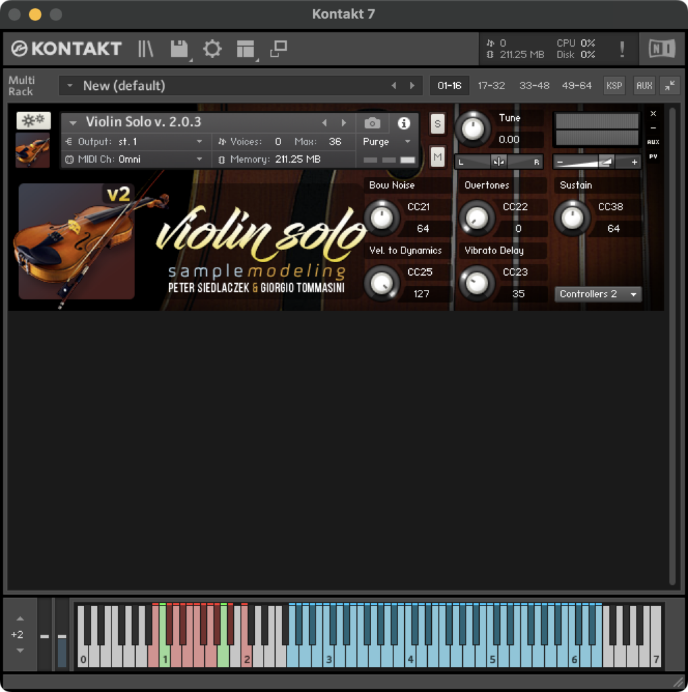Click the Overtones CC22 knob

tap(477, 218)
